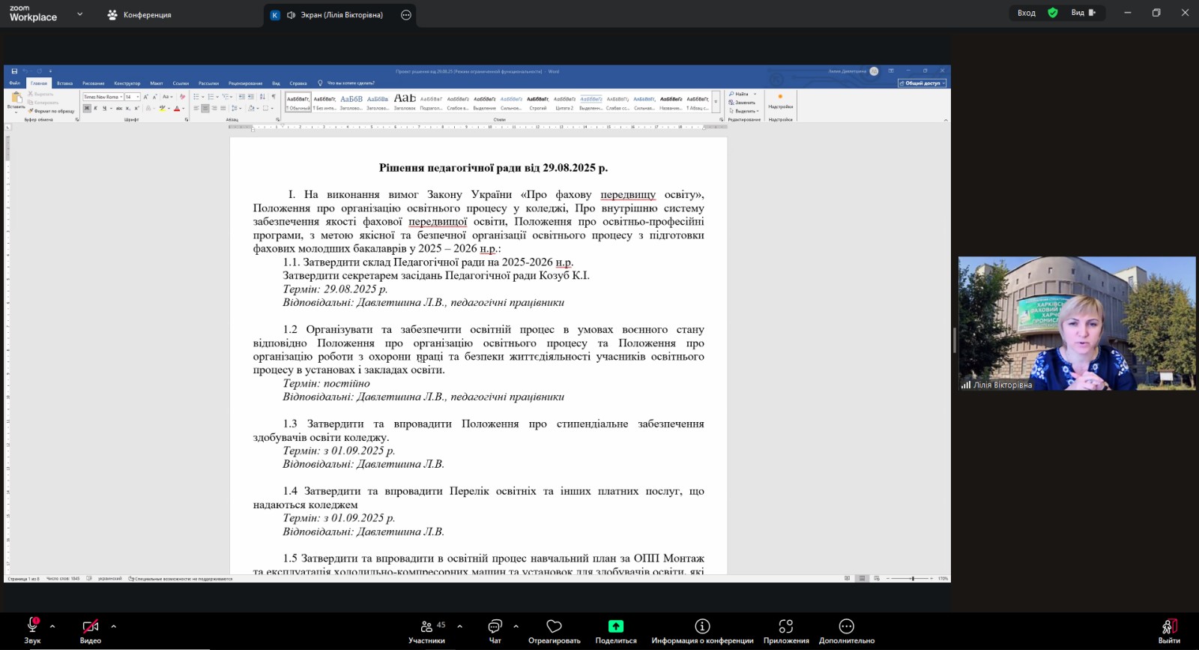Toggle italic К formatting in Word

click(96, 108)
